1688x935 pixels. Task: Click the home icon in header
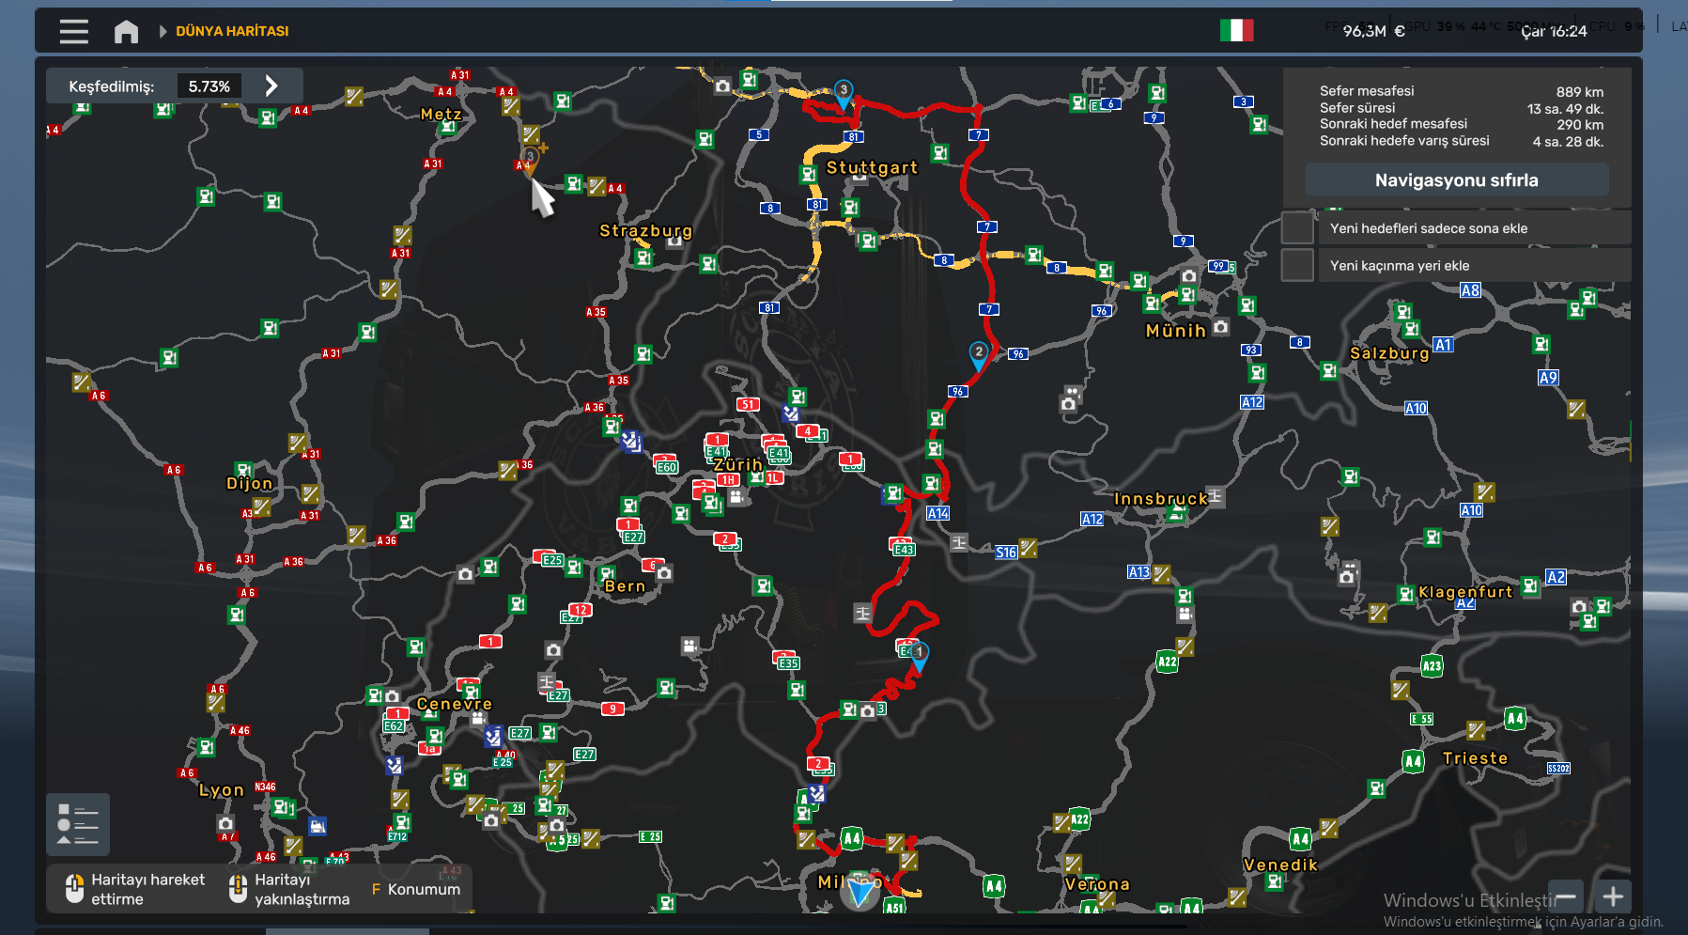pos(126,32)
